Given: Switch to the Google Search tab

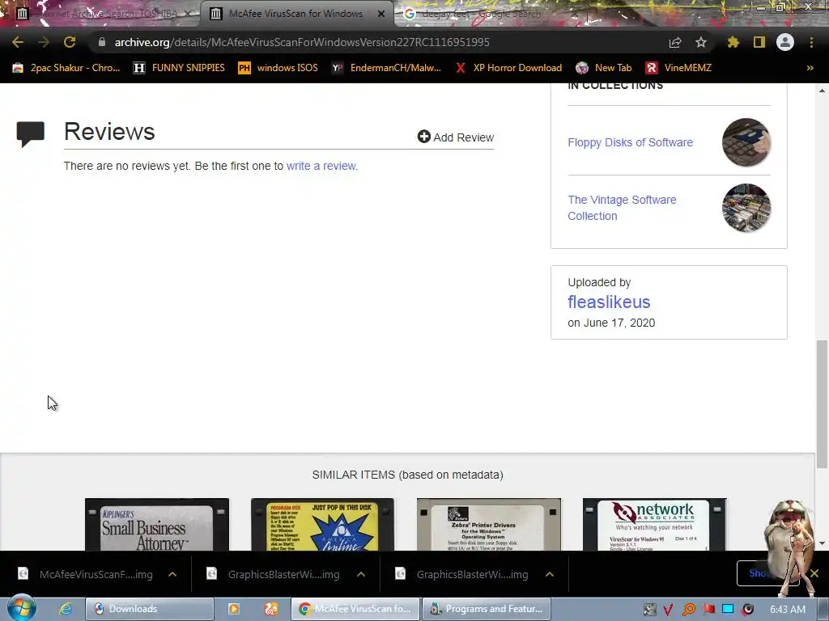Looking at the screenshot, I should coord(481,14).
